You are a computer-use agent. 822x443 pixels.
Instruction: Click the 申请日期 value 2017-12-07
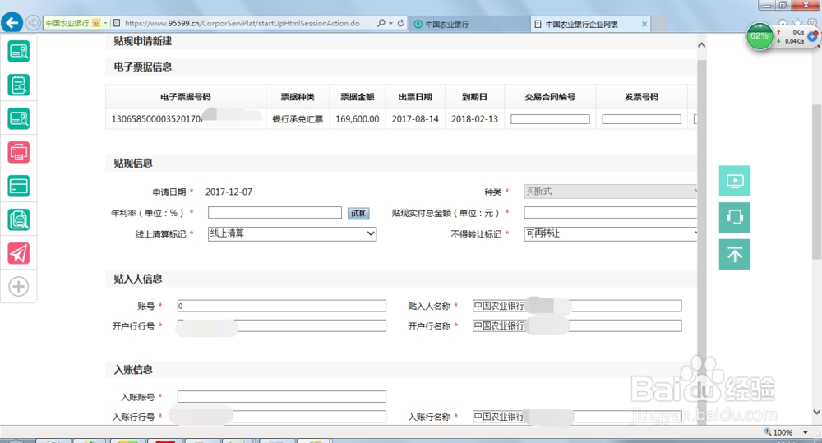229,192
